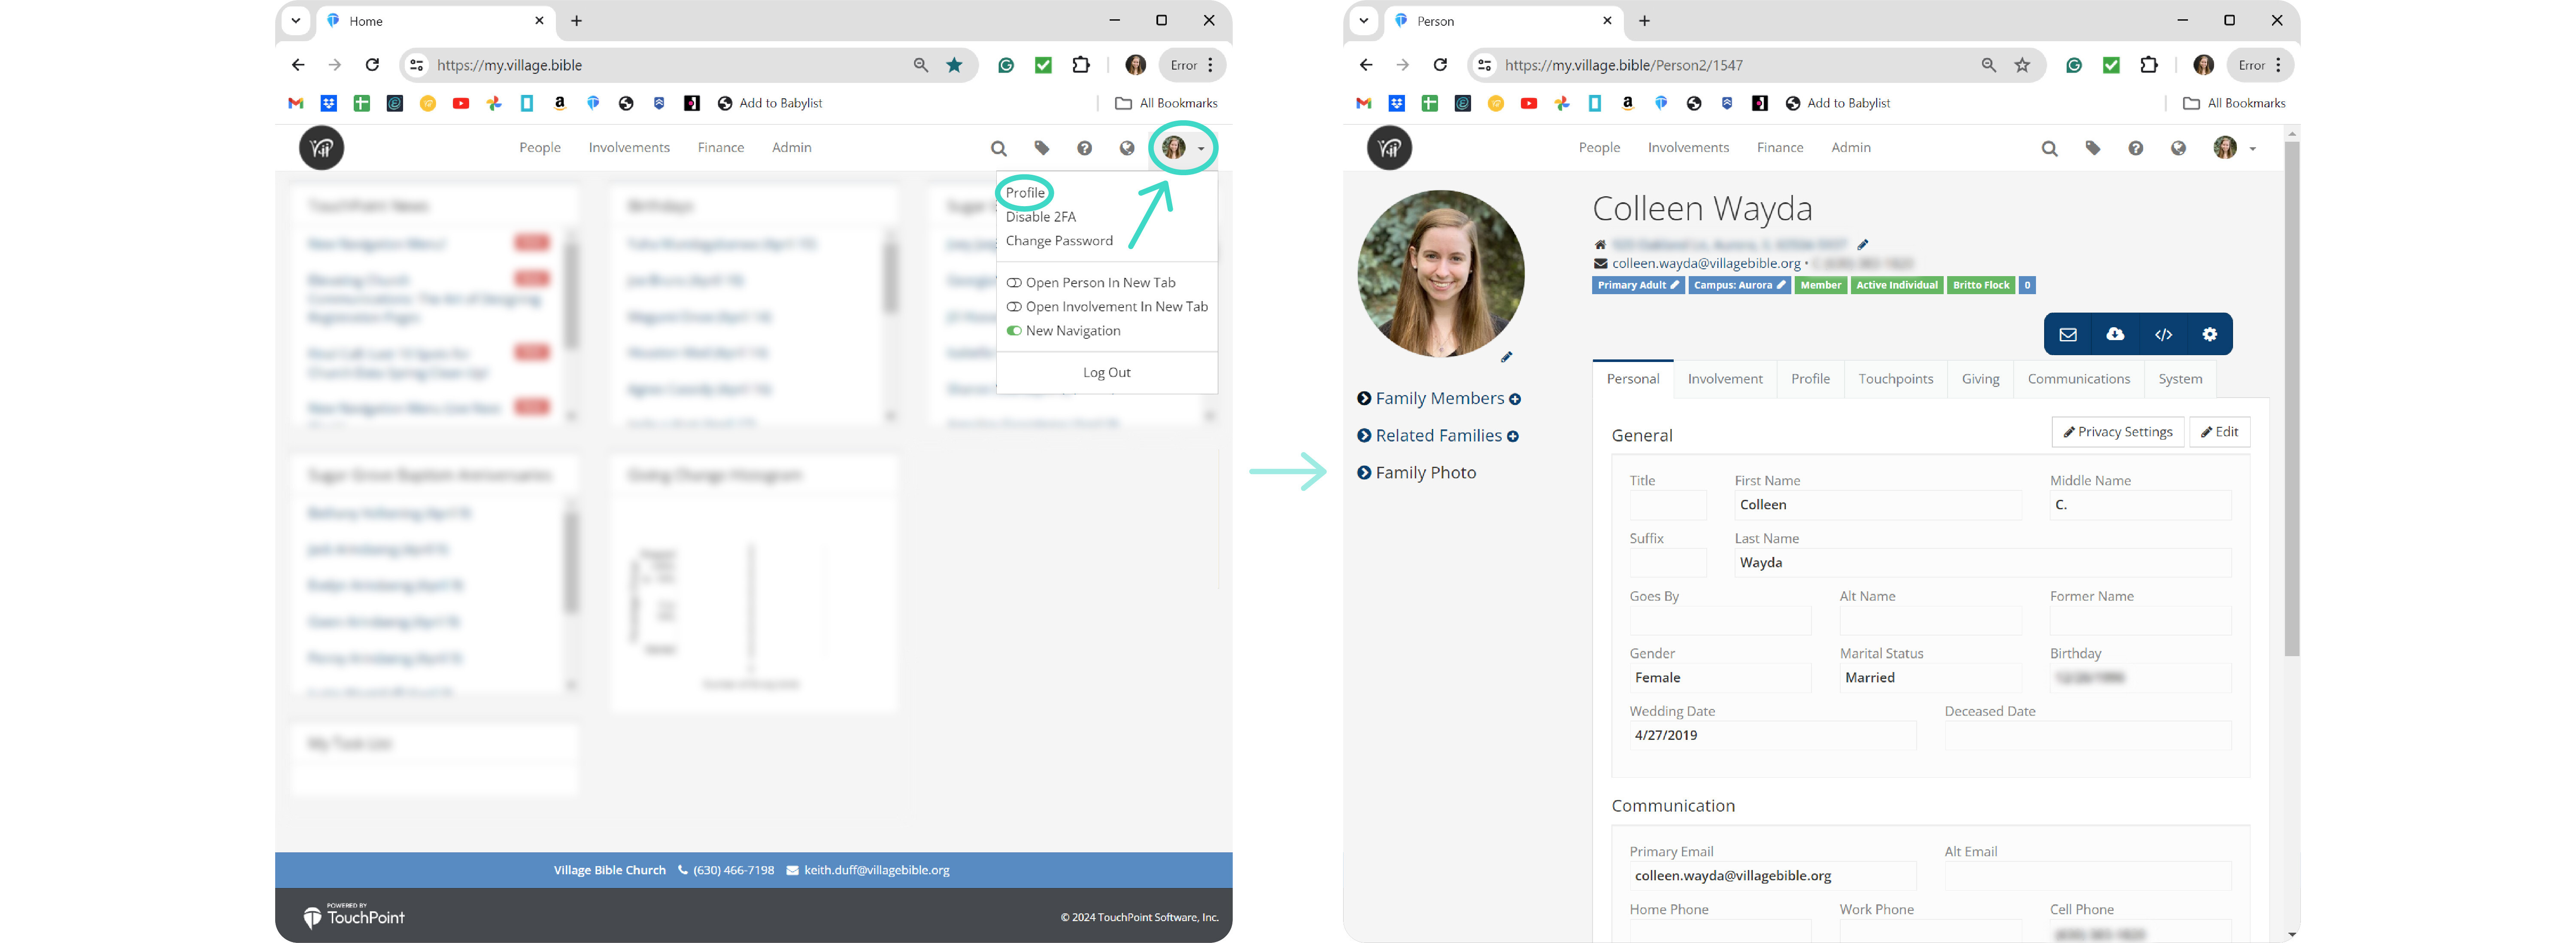Click the Privacy Settings button
Image resolution: width=2576 pixels, height=943 pixels.
(x=2117, y=432)
